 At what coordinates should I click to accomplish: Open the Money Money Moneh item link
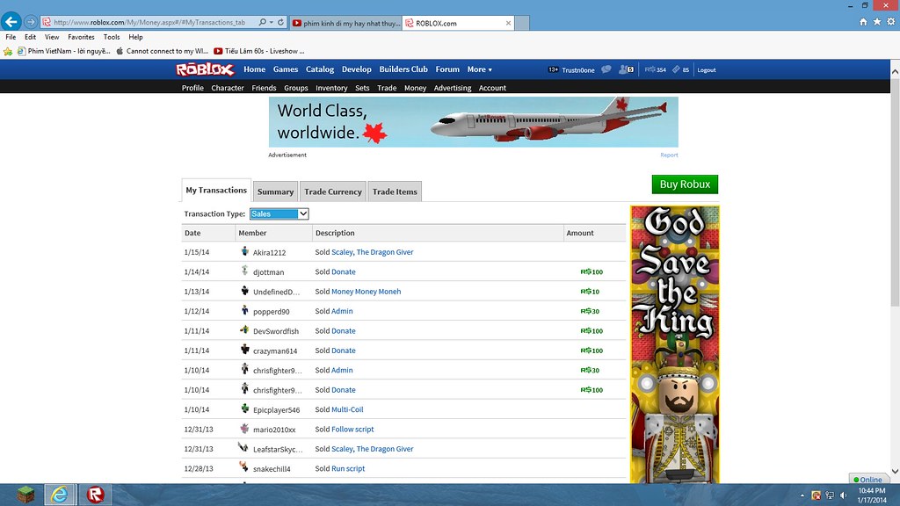tap(367, 292)
